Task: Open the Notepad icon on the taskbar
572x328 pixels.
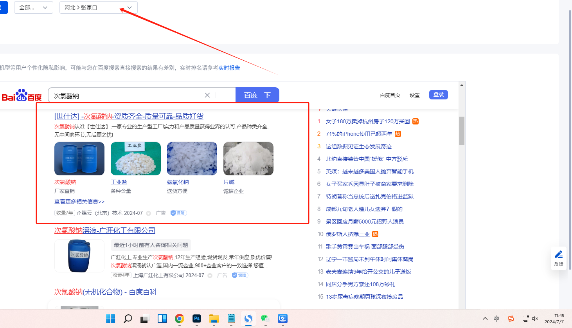Action: (231, 319)
